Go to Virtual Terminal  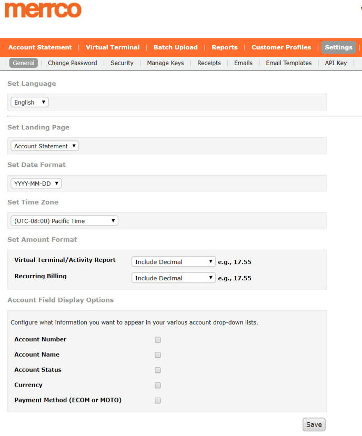point(113,47)
